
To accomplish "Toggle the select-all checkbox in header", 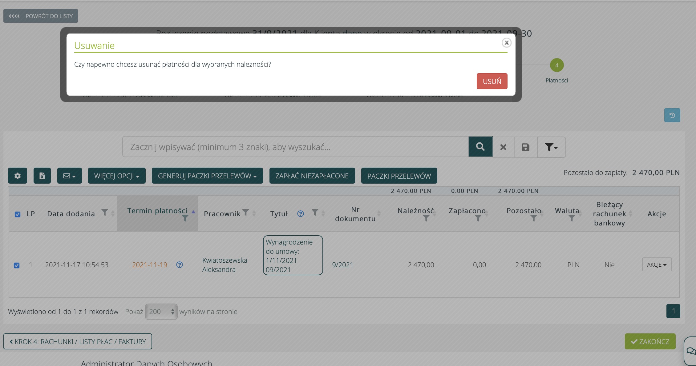I will (x=18, y=214).
